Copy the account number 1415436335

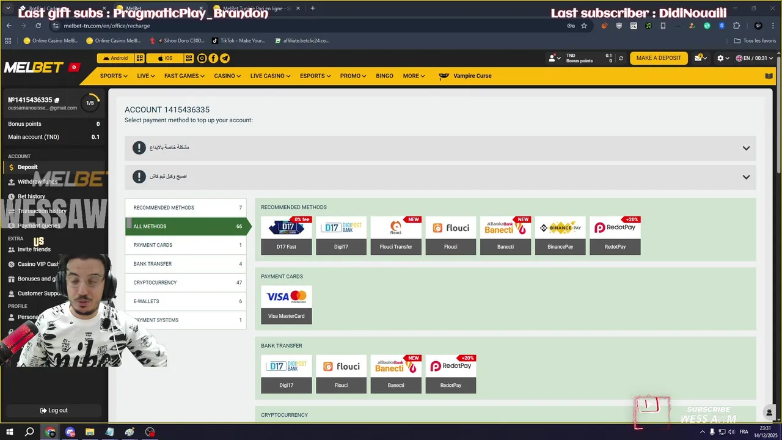point(57,100)
